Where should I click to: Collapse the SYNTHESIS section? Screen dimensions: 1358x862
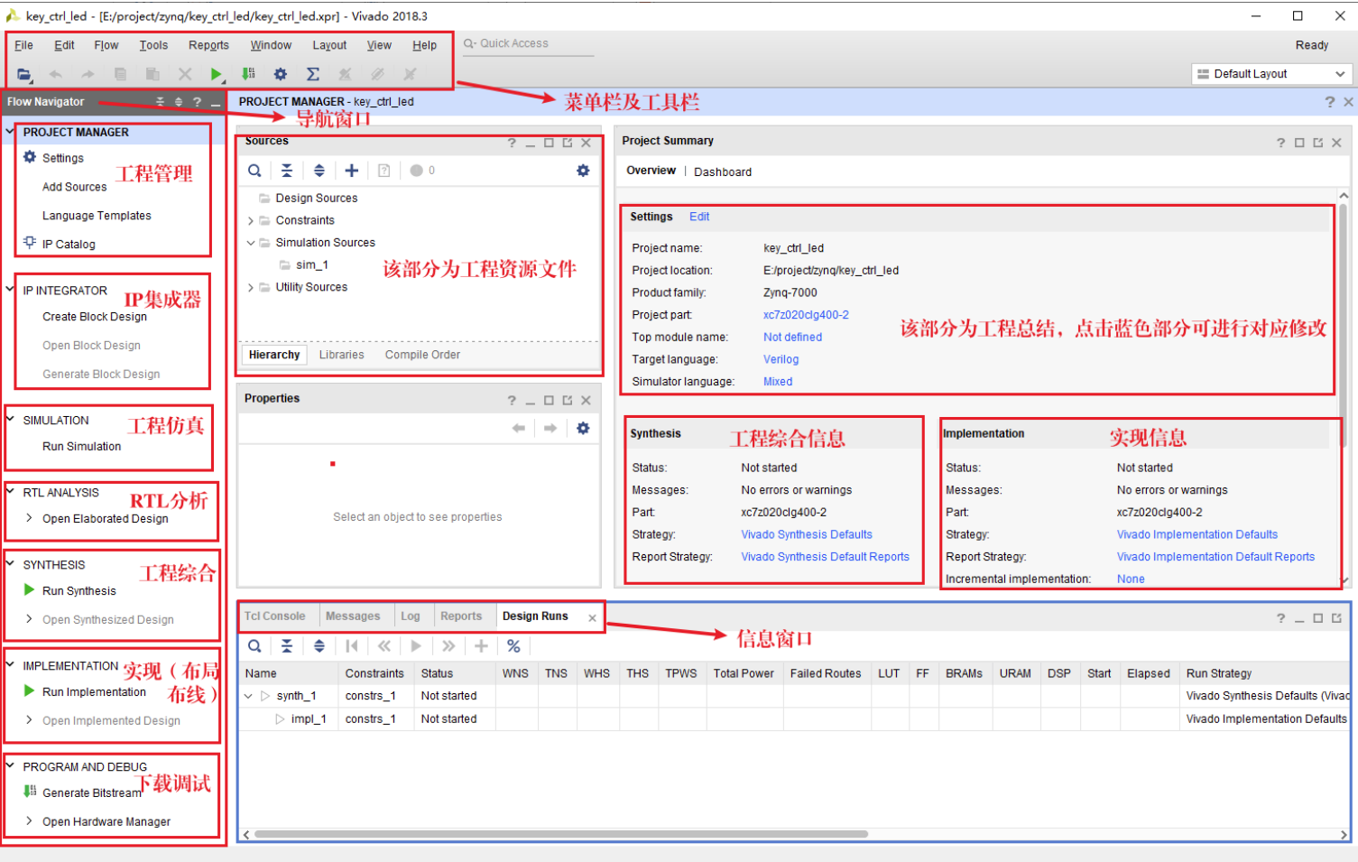pyautogui.click(x=10, y=564)
